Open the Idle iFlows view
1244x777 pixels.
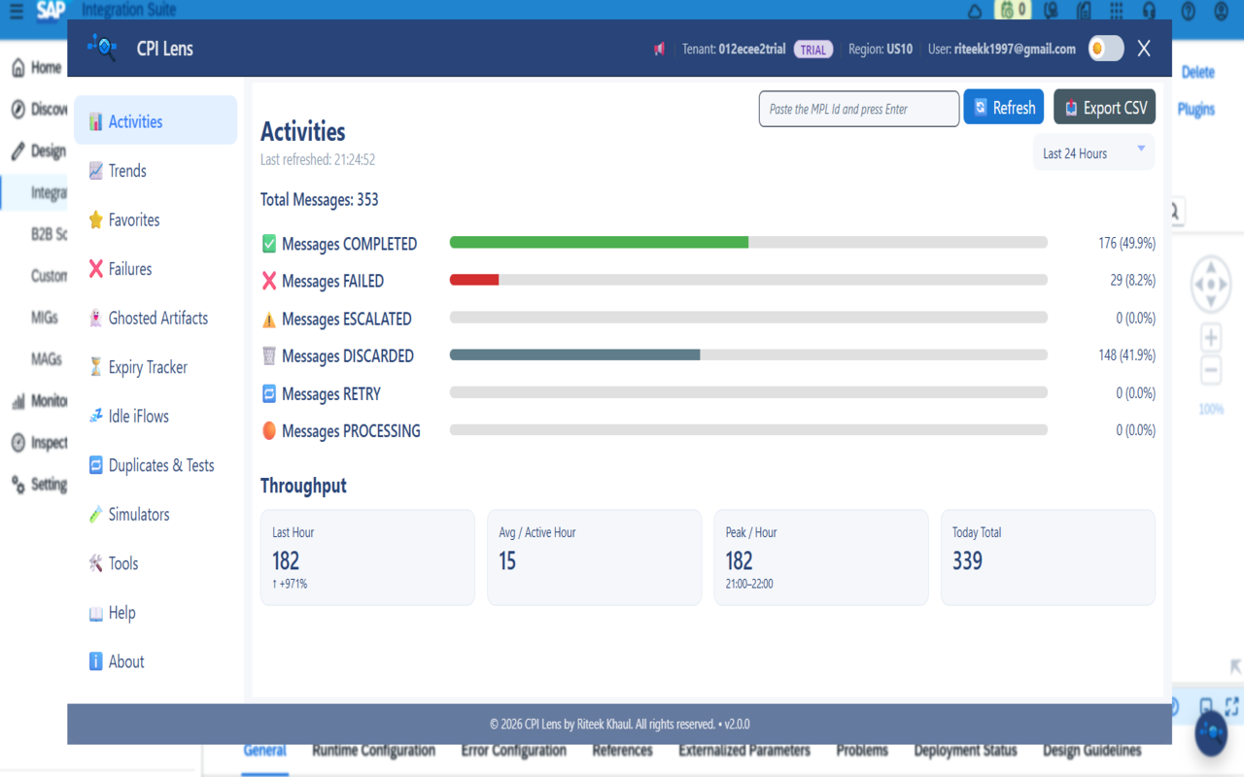[138, 416]
